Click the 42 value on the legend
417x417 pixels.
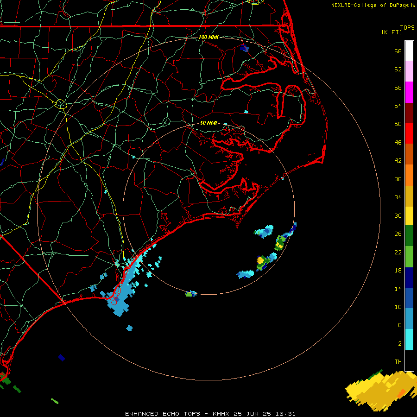tap(398, 161)
